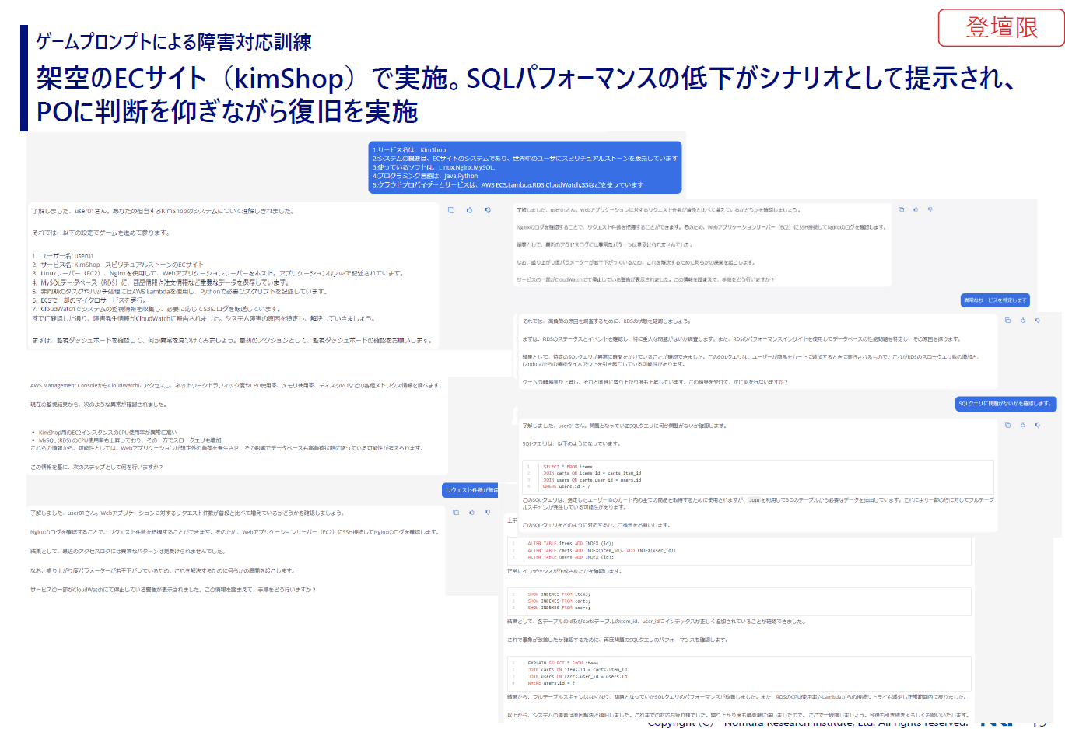Copy the SQLクエリ reply with SELECT code

(1007, 425)
